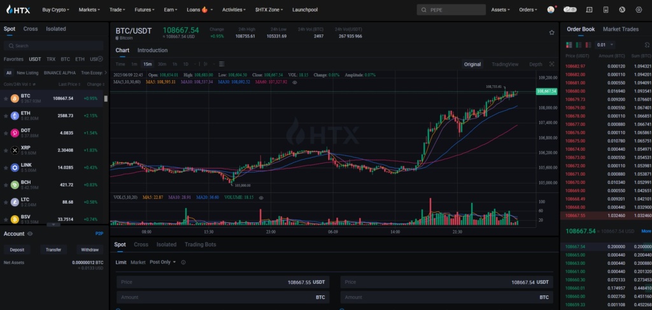This screenshot has height=310, width=652.
Task: Hide account balance with the eye icon
Action: pyautogui.click(x=30, y=234)
